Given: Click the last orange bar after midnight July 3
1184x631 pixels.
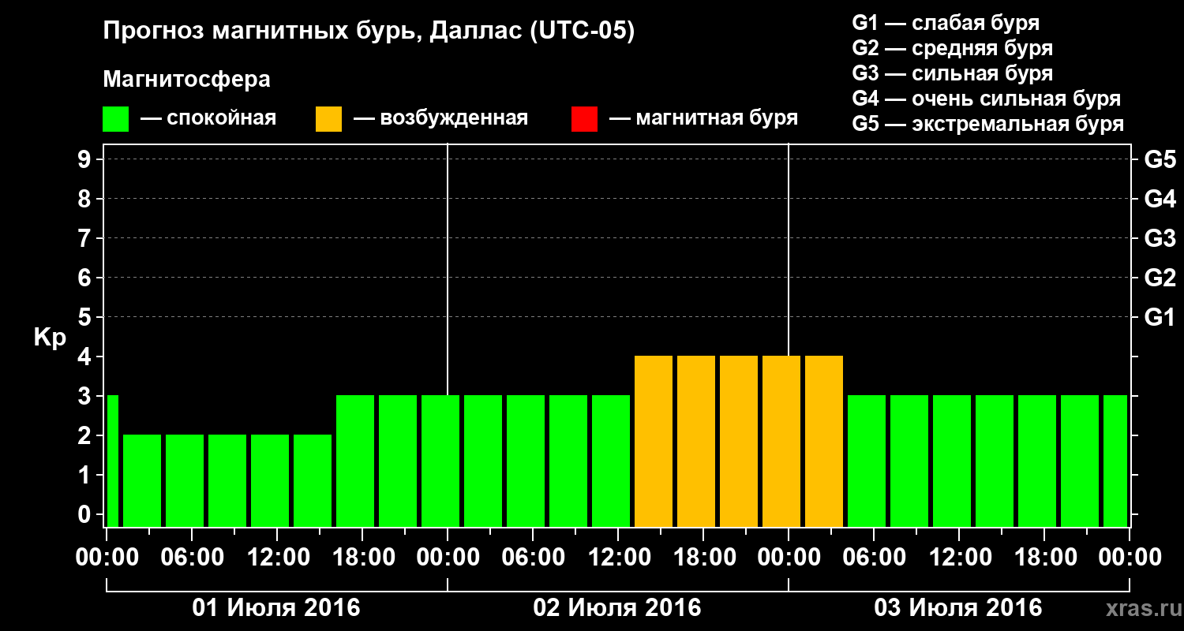Looking at the screenshot, I should (824, 441).
